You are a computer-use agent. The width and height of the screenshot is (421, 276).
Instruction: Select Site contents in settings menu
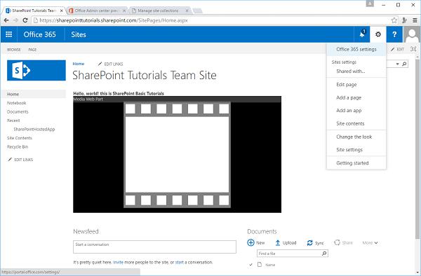click(356, 123)
